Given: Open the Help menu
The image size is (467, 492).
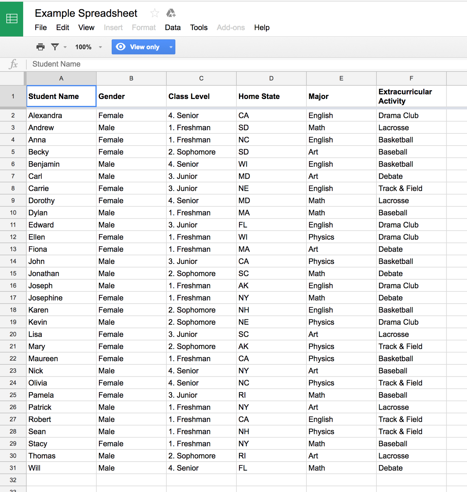Looking at the screenshot, I should point(262,27).
